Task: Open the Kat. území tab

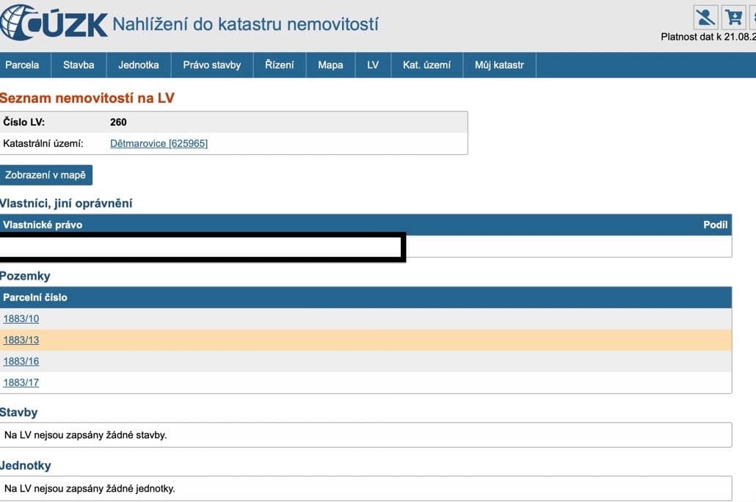Action: 426,65
